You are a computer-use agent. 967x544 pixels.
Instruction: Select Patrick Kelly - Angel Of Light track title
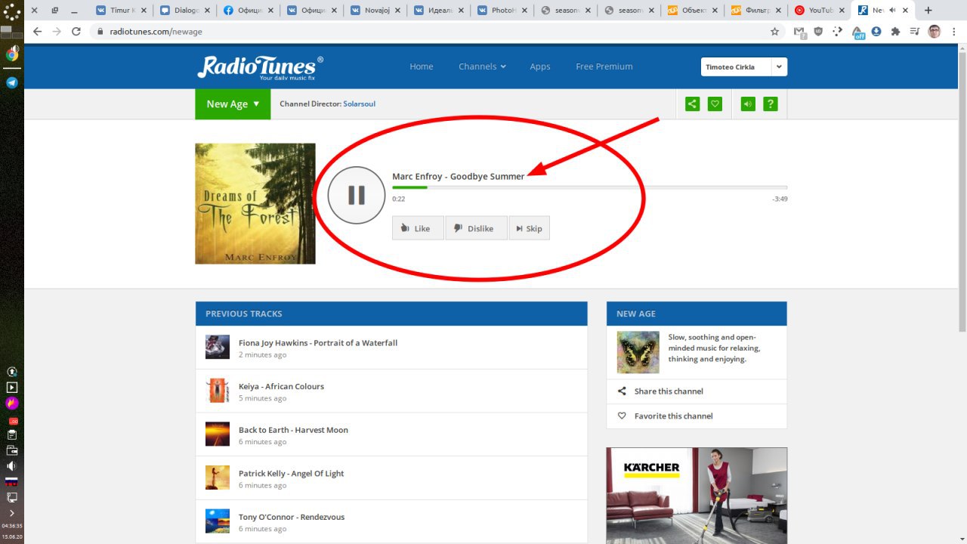[x=291, y=474]
